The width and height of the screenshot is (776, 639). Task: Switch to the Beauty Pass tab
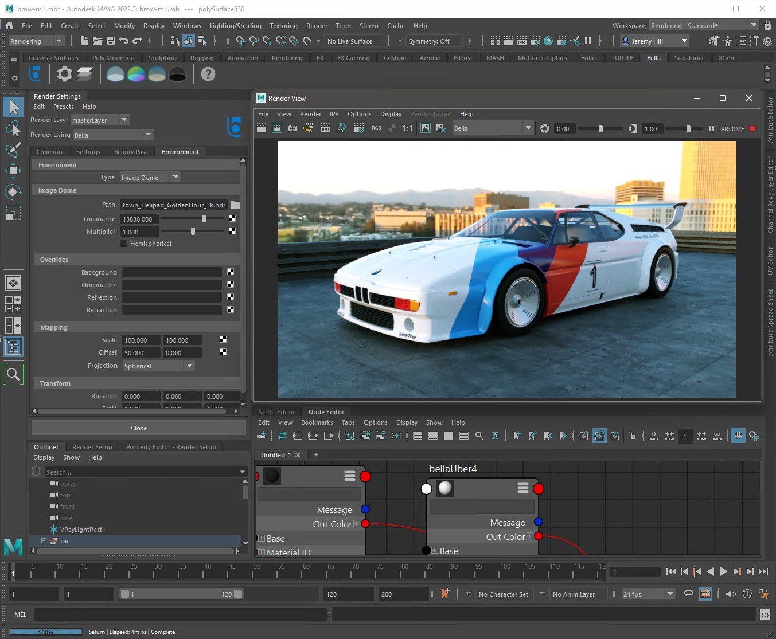click(x=131, y=152)
